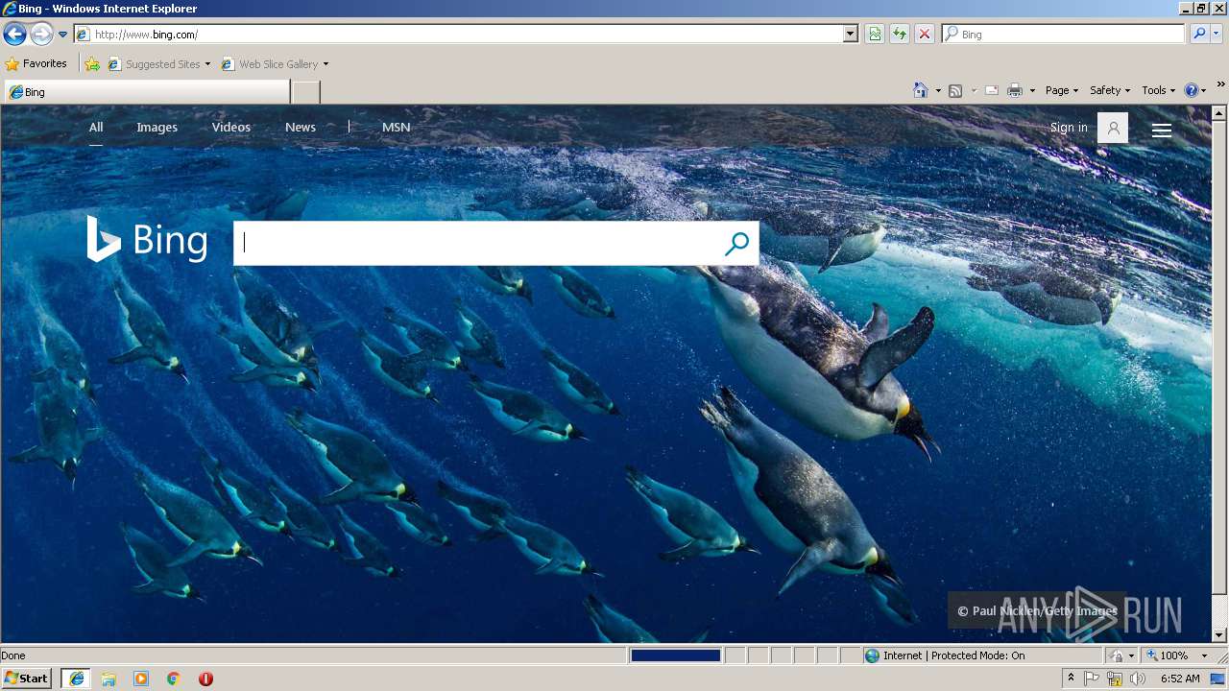Image resolution: width=1229 pixels, height=691 pixels.
Task: Open the MSN link
Action: click(x=397, y=128)
